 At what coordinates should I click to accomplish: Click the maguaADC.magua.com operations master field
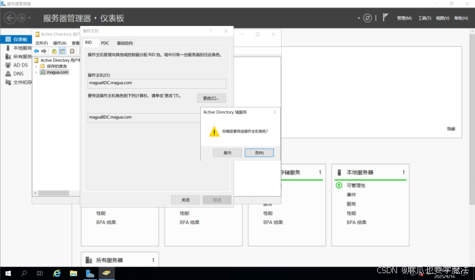157,83
